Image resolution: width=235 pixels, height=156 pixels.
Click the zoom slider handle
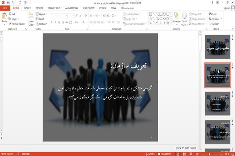pyautogui.click(x=209, y=154)
